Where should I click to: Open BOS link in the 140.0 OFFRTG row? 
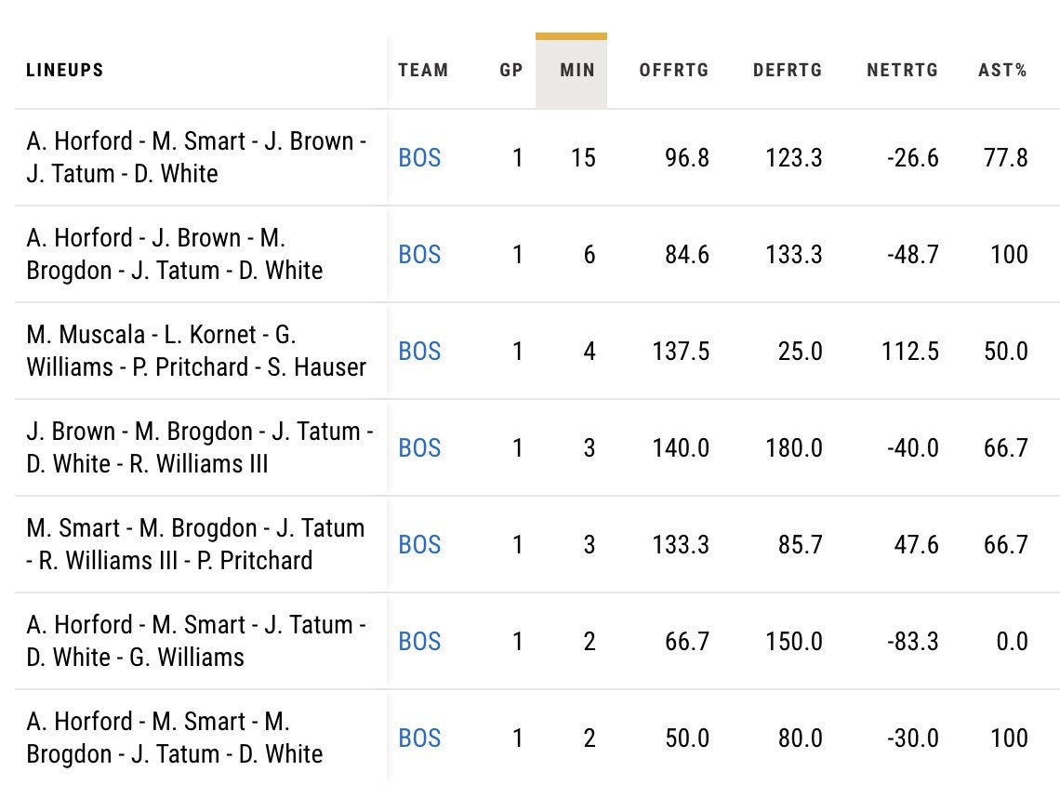coord(419,448)
